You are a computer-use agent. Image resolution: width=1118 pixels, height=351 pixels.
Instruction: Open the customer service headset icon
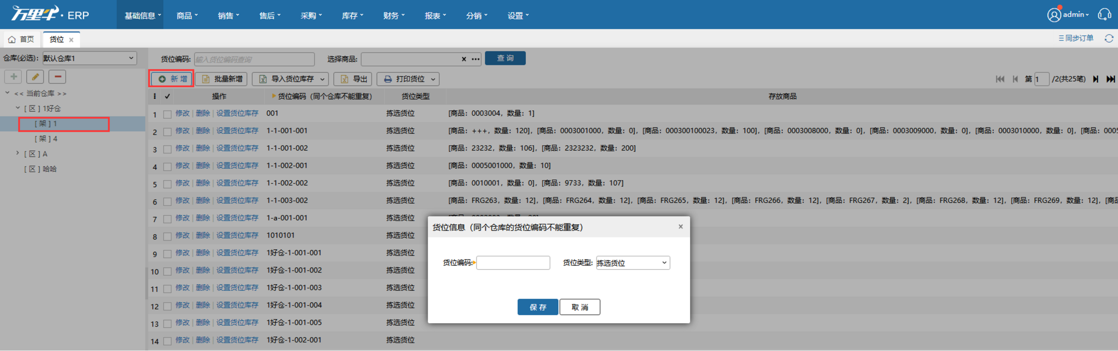1104,15
